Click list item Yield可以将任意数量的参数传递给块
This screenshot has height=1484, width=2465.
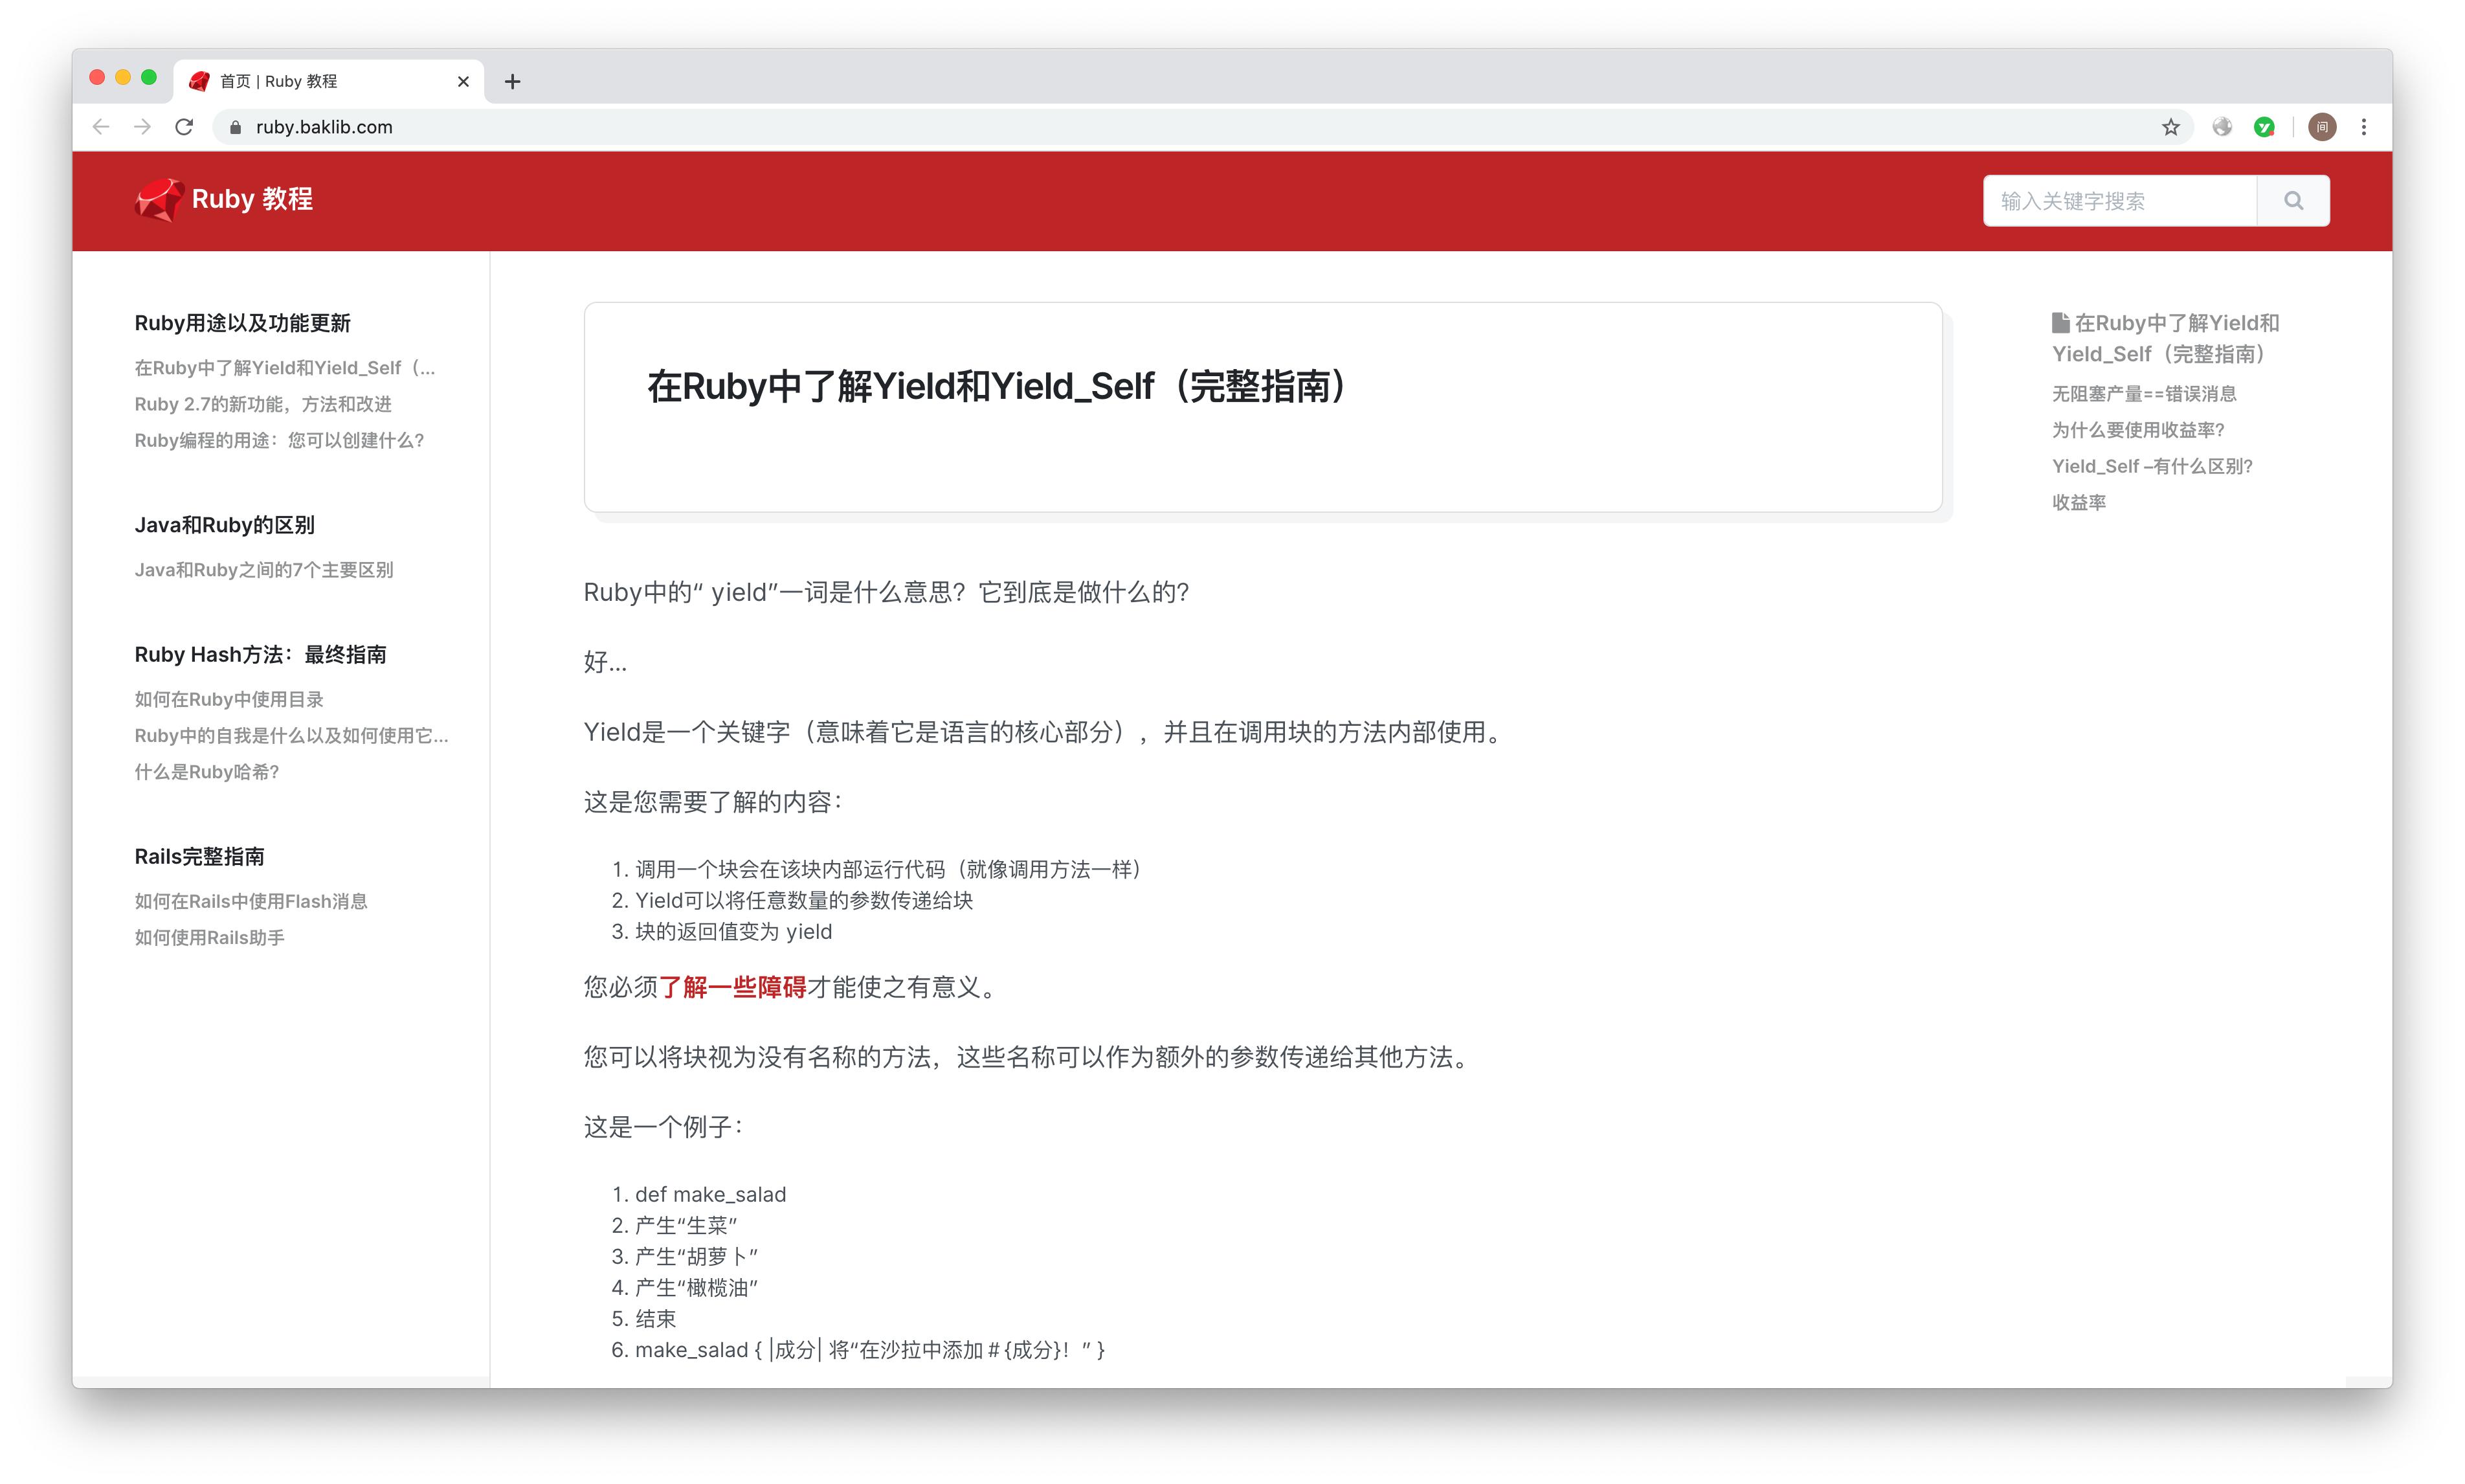pos(804,900)
